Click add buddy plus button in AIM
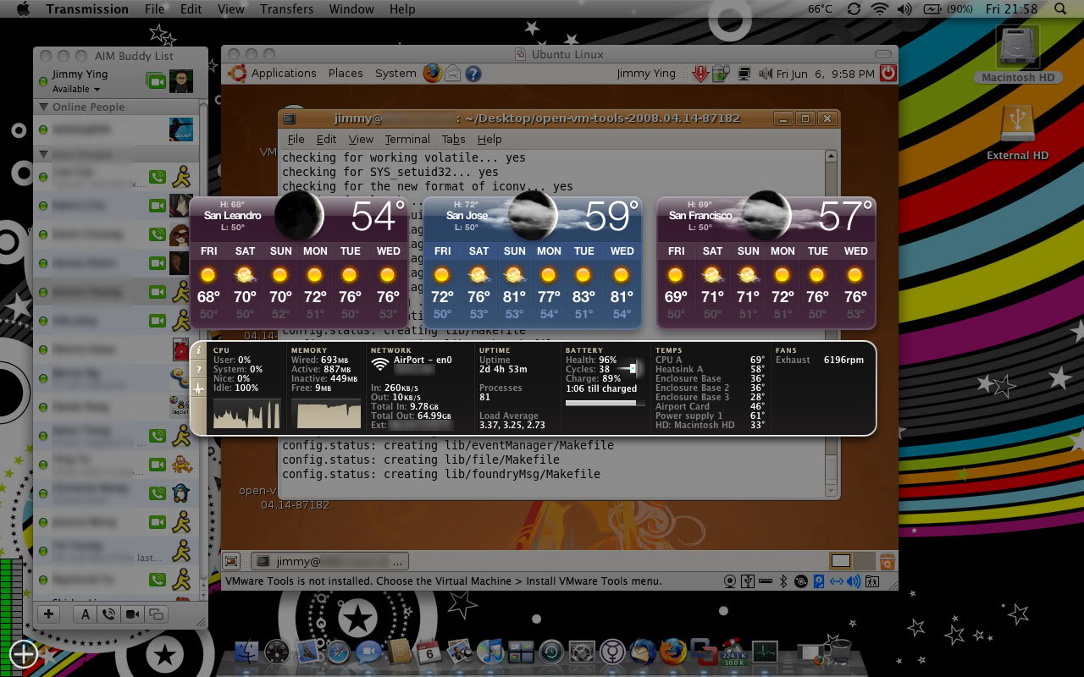Screen dimensions: 1084x677 49,614
